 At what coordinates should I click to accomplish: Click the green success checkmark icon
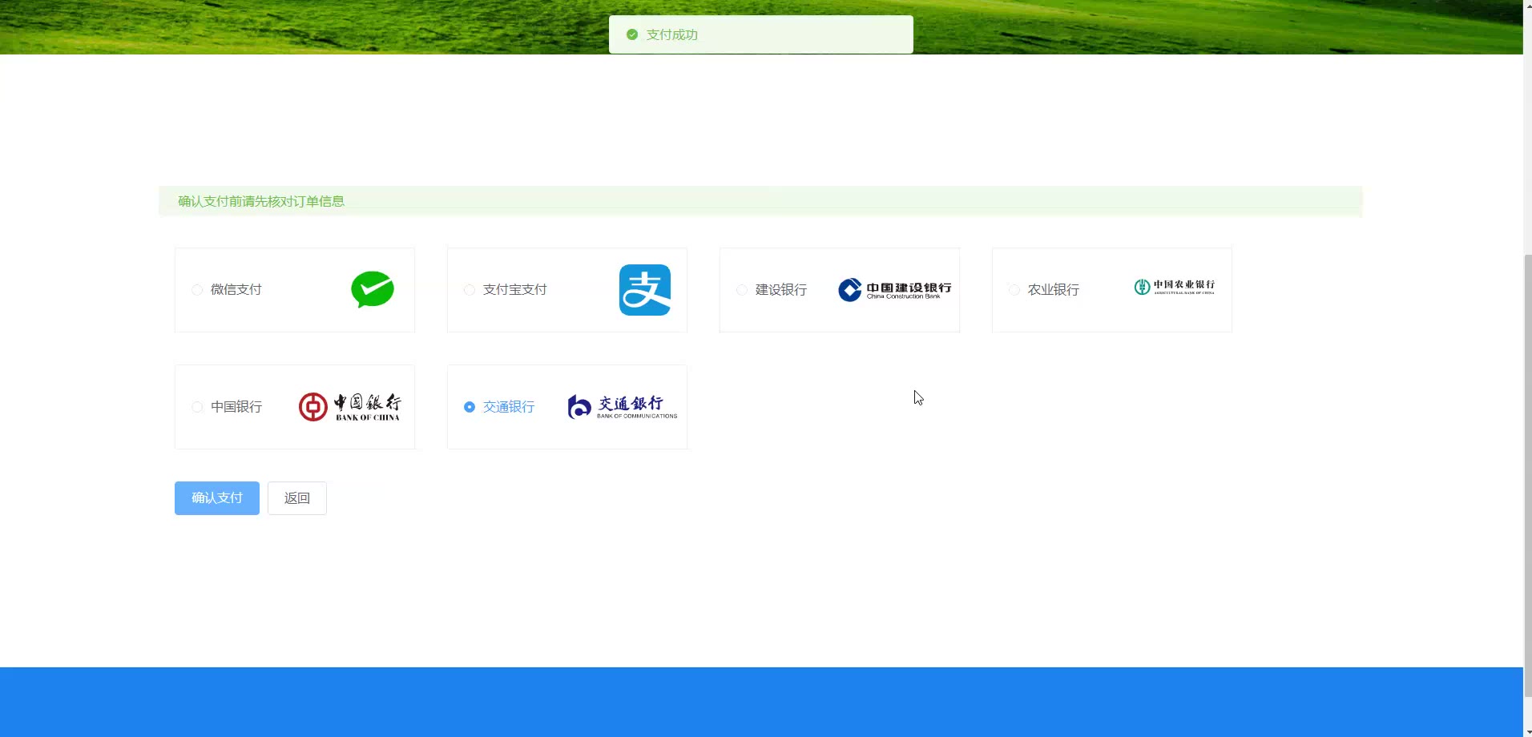(x=632, y=34)
